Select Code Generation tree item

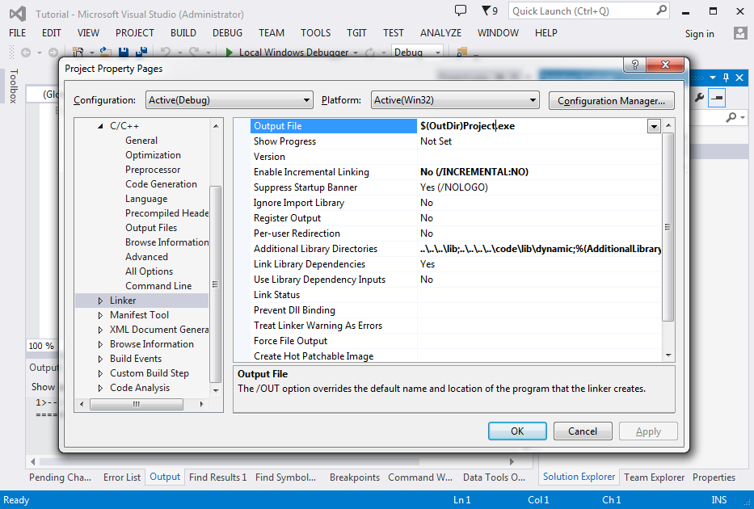pyautogui.click(x=161, y=184)
